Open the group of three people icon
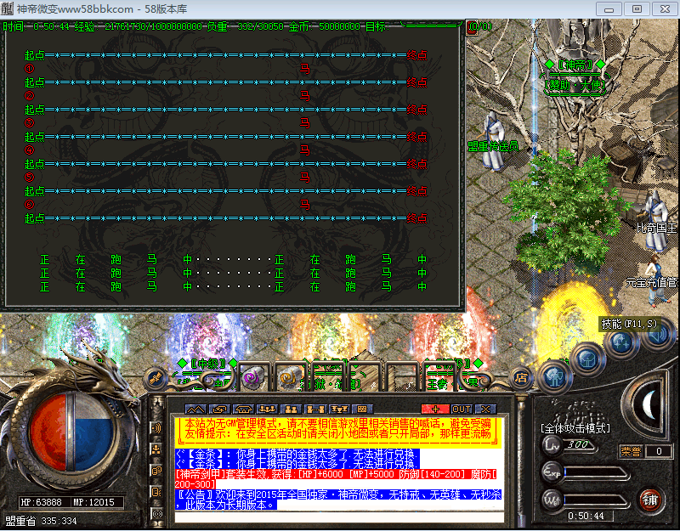 coord(267,410)
